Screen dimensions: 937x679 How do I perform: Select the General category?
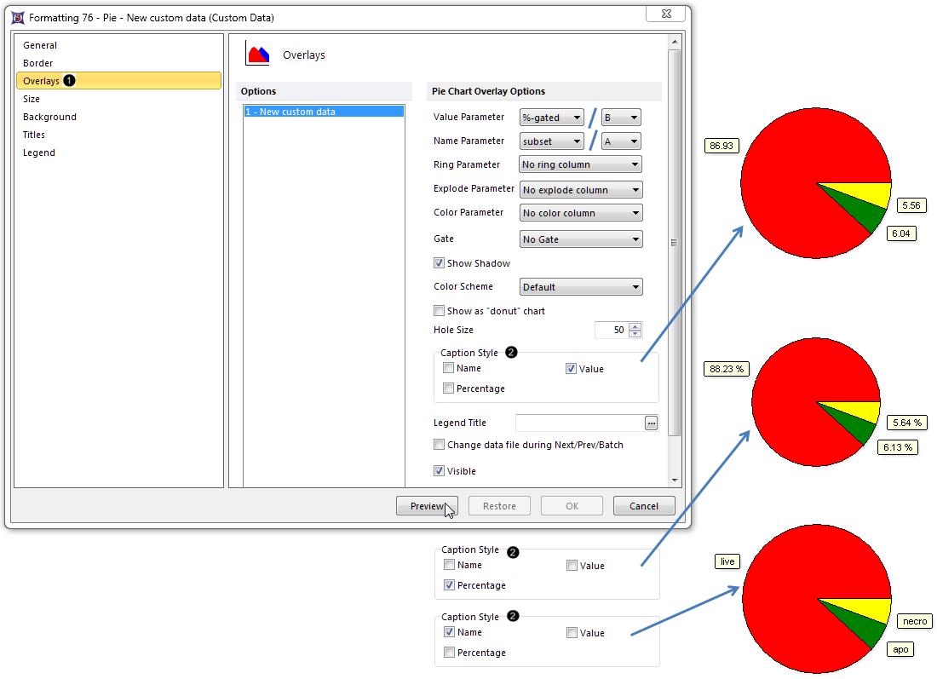coord(40,45)
